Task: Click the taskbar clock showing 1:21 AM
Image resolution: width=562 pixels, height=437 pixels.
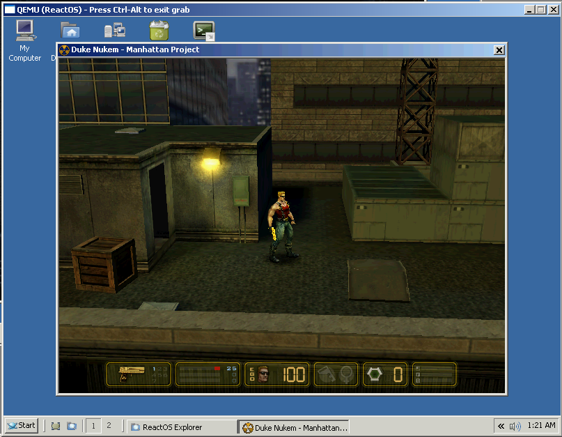Action: point(542,426)
